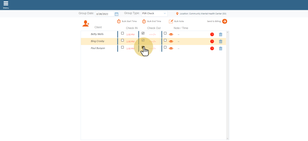View Bing Crosby's note with eye icon
This screenshot has height=141, width=308.
point(171,41)
